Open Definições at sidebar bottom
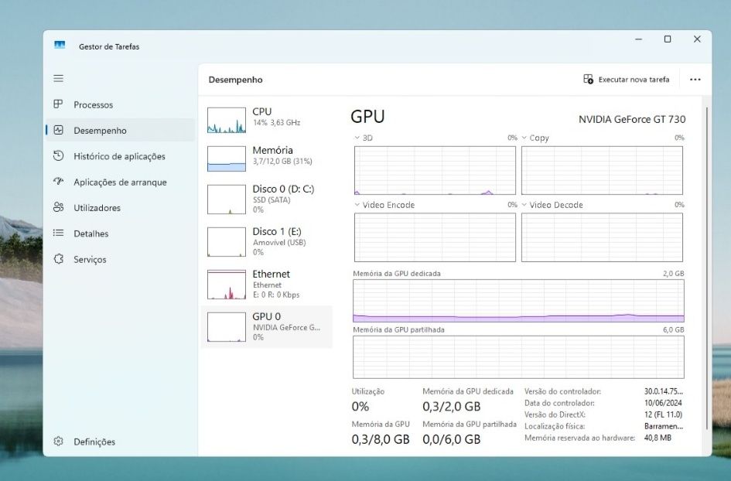The width and height of the screenshot is (731, 481). pos(120,442)
